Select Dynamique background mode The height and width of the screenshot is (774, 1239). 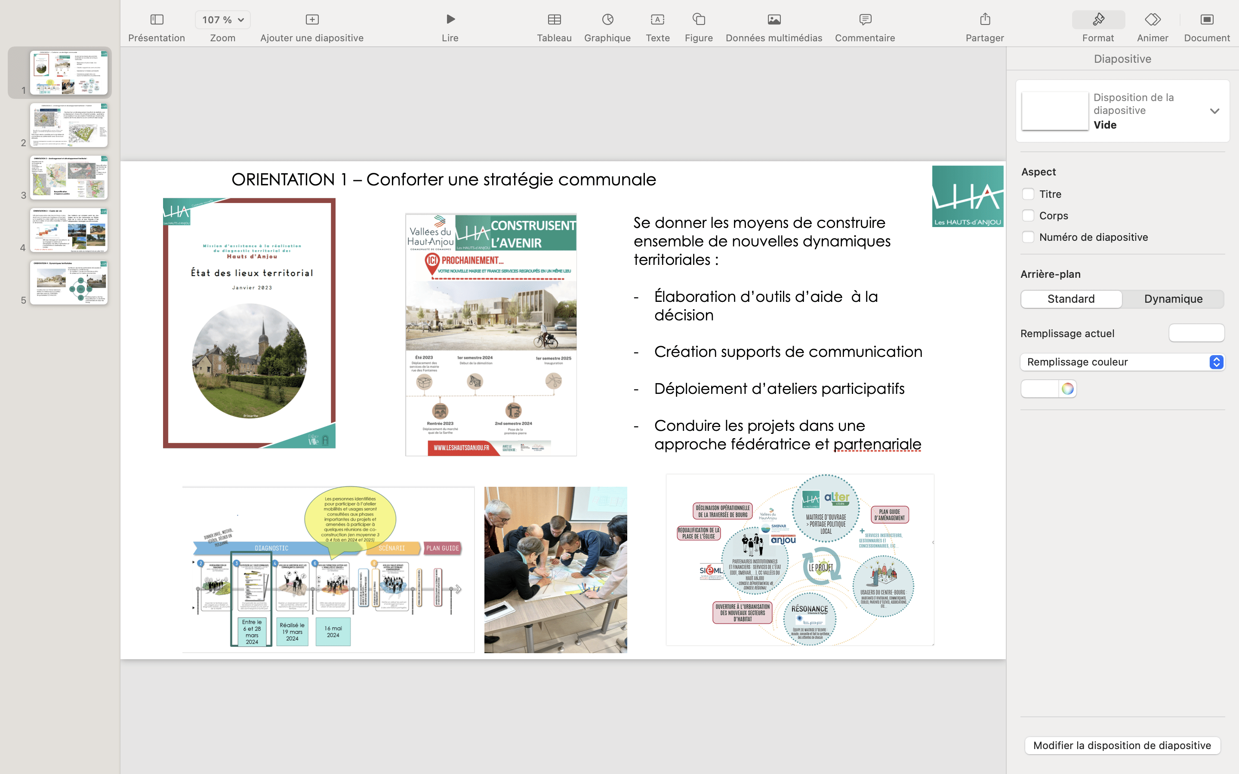coord(1173,299)
